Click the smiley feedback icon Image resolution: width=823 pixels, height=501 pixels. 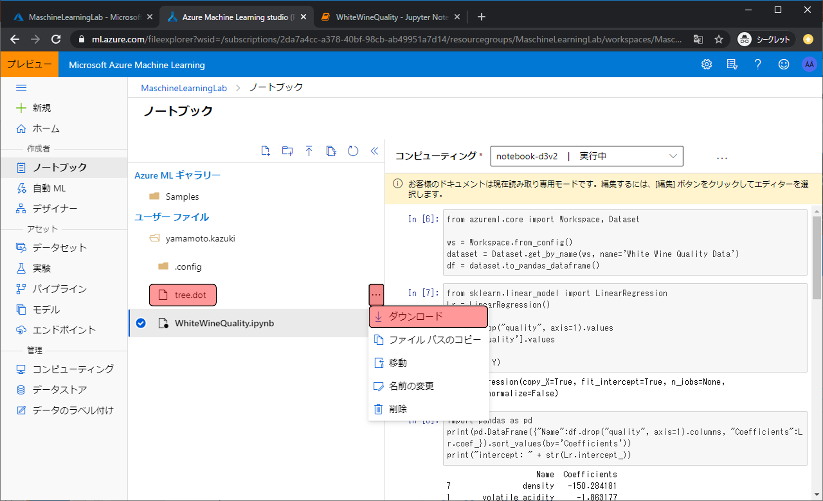[x=783, y=65]
